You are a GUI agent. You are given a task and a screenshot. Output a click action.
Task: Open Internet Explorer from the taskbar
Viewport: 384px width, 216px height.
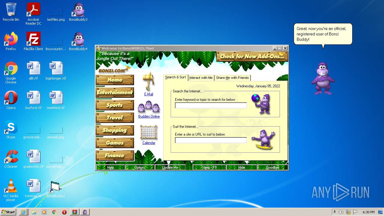pos(23,212)
